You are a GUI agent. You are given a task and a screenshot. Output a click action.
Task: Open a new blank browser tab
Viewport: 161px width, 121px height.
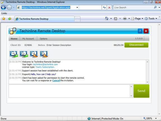(77, 19)
